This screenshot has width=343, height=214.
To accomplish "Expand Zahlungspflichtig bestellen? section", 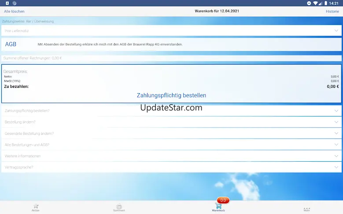I will pos(171,111).
